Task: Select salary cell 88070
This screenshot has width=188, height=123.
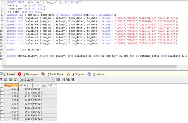Action: (25, 112)
